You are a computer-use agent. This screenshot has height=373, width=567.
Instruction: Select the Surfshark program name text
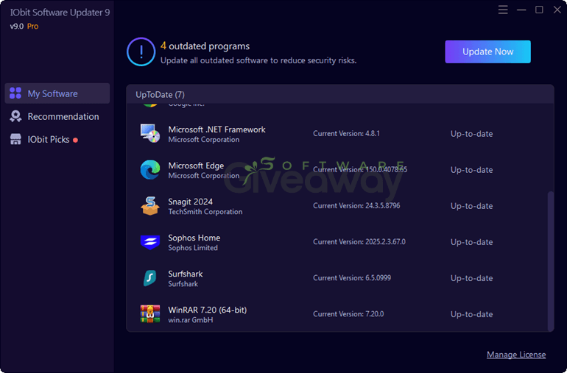pyautogui.click(x=185, y=274)
